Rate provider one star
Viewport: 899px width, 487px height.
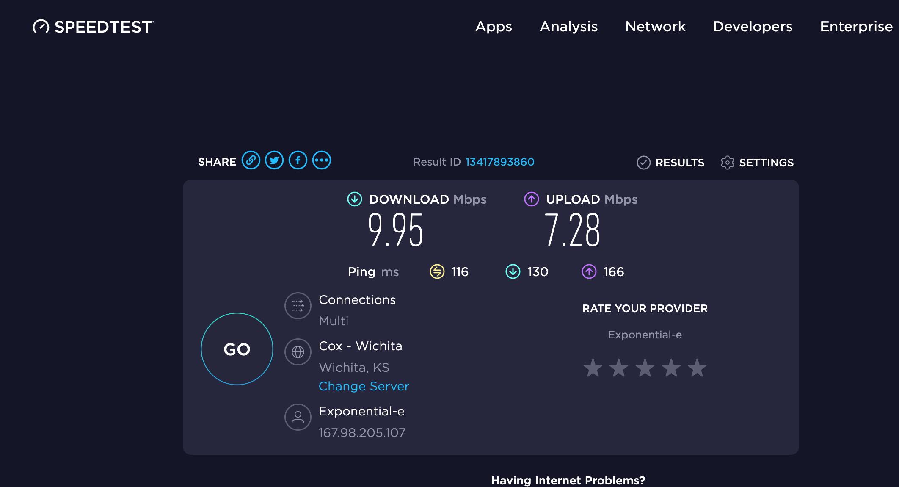pyautogui.click(x=594, y=368)
